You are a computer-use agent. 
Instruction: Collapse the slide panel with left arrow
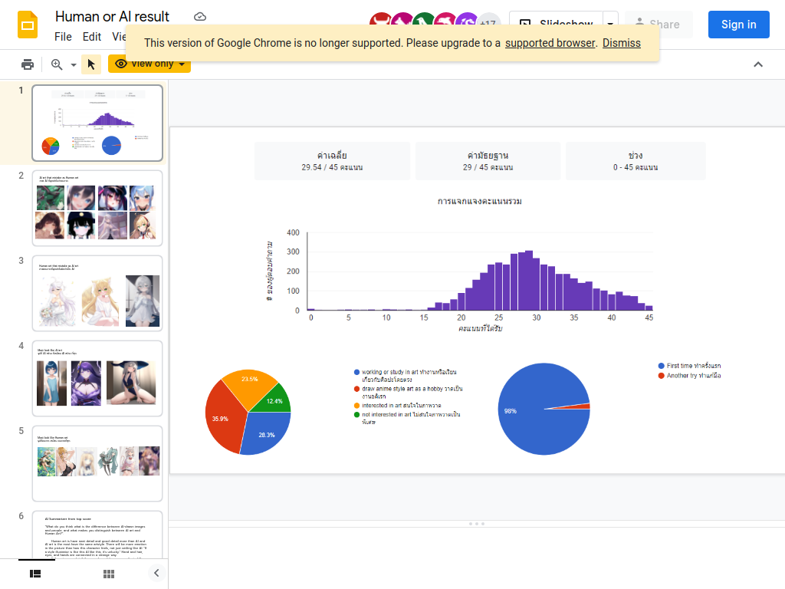pyautogui.click(x=156, y=573)
